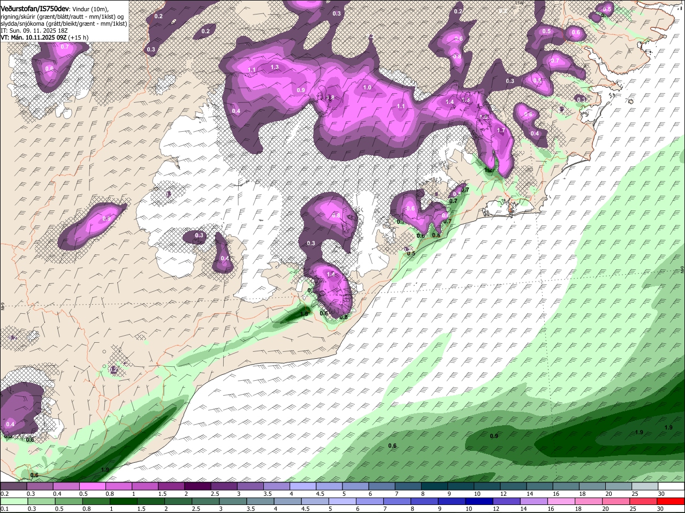The height and width of the screenshot is (513, 685).
Task: Pick the 1.5 swatch in upper snow legend
Action: click(171, 486)
